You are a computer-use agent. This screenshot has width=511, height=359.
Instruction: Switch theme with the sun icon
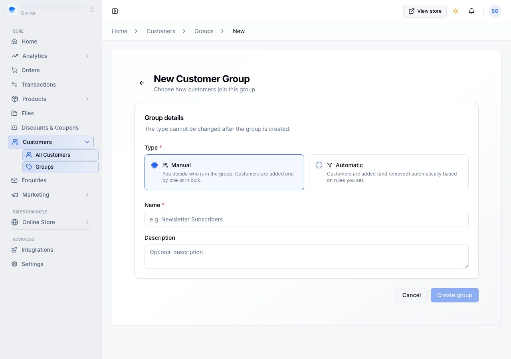[x=456, y=11]
